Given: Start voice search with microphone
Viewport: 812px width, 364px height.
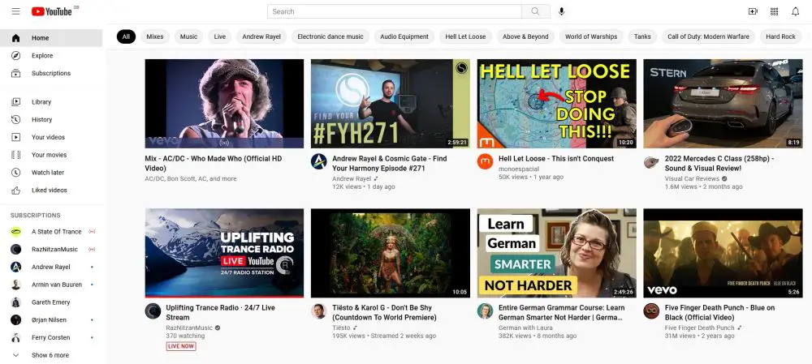Looking at the screenshot, I should pyautogui.click(x=561, y=11).
